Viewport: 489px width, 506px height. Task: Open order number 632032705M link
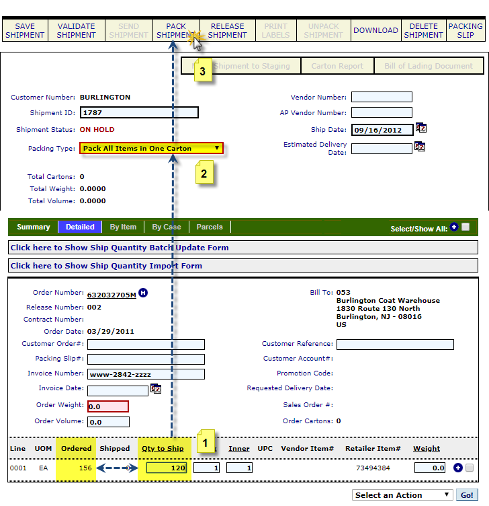(112, 295)
